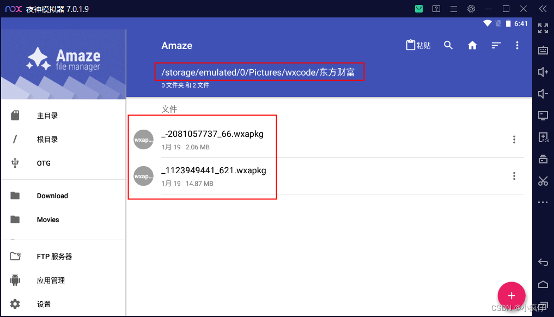Click the Nox Android back button

543,263
